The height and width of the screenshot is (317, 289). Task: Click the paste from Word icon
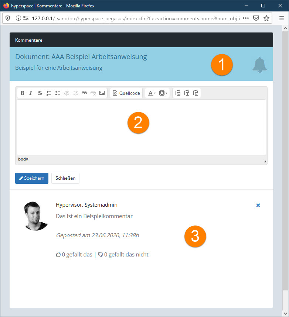click(195, 93)
